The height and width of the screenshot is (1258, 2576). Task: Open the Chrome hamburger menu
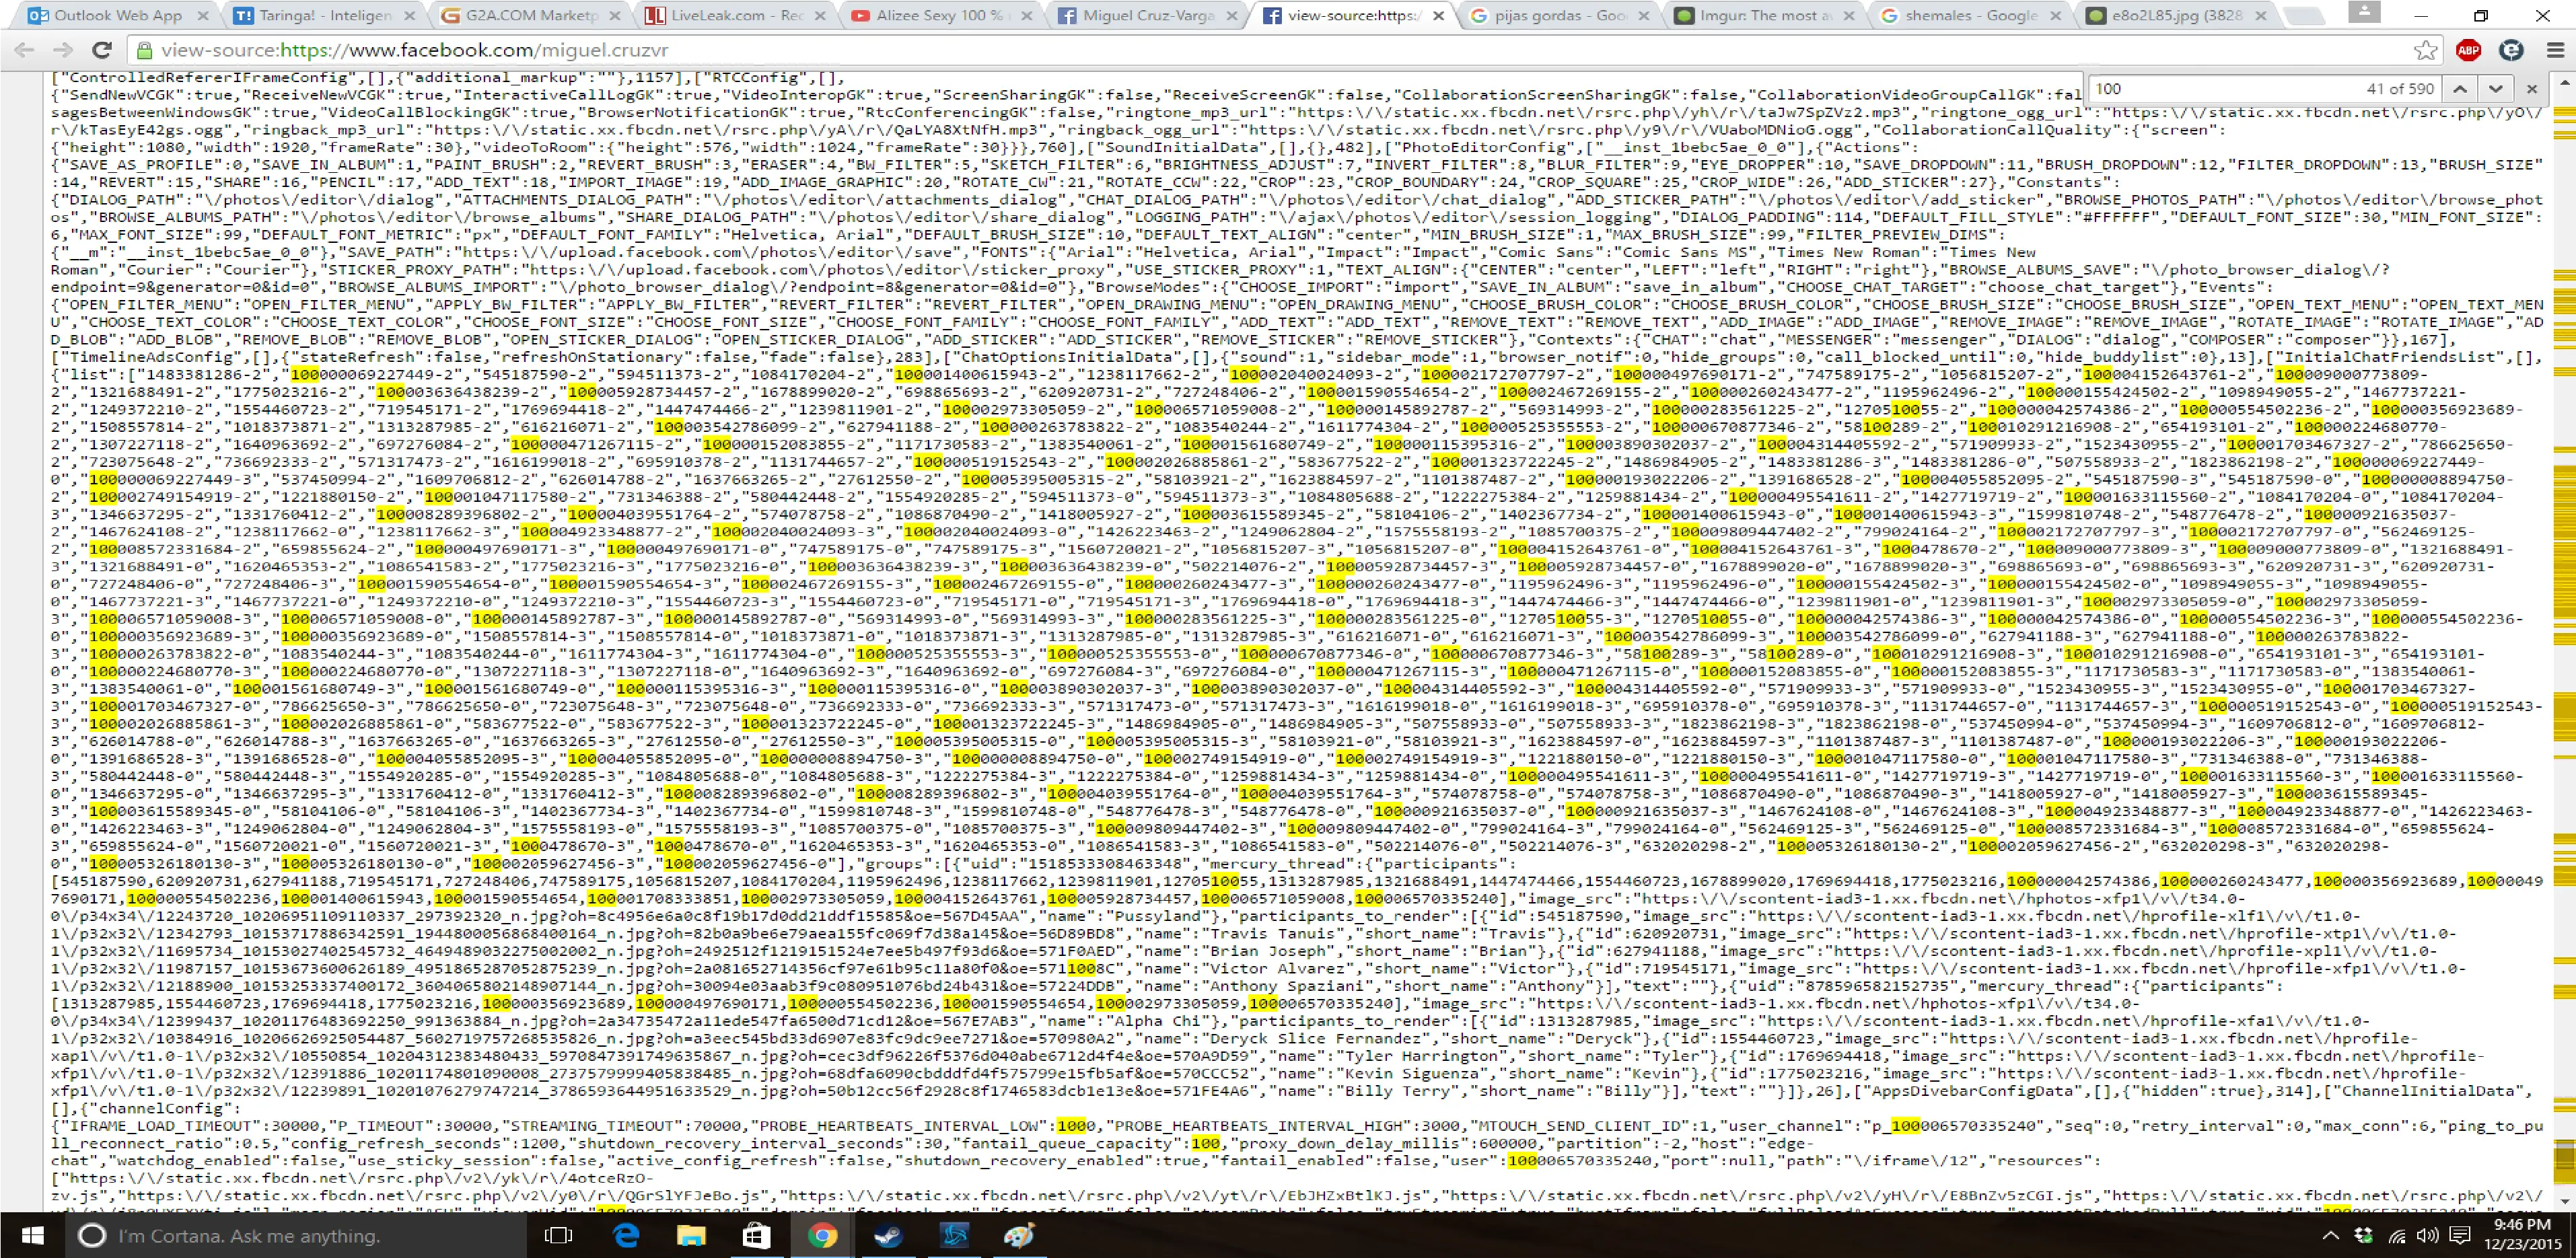pyautogui.click(x=2554, y=50)
